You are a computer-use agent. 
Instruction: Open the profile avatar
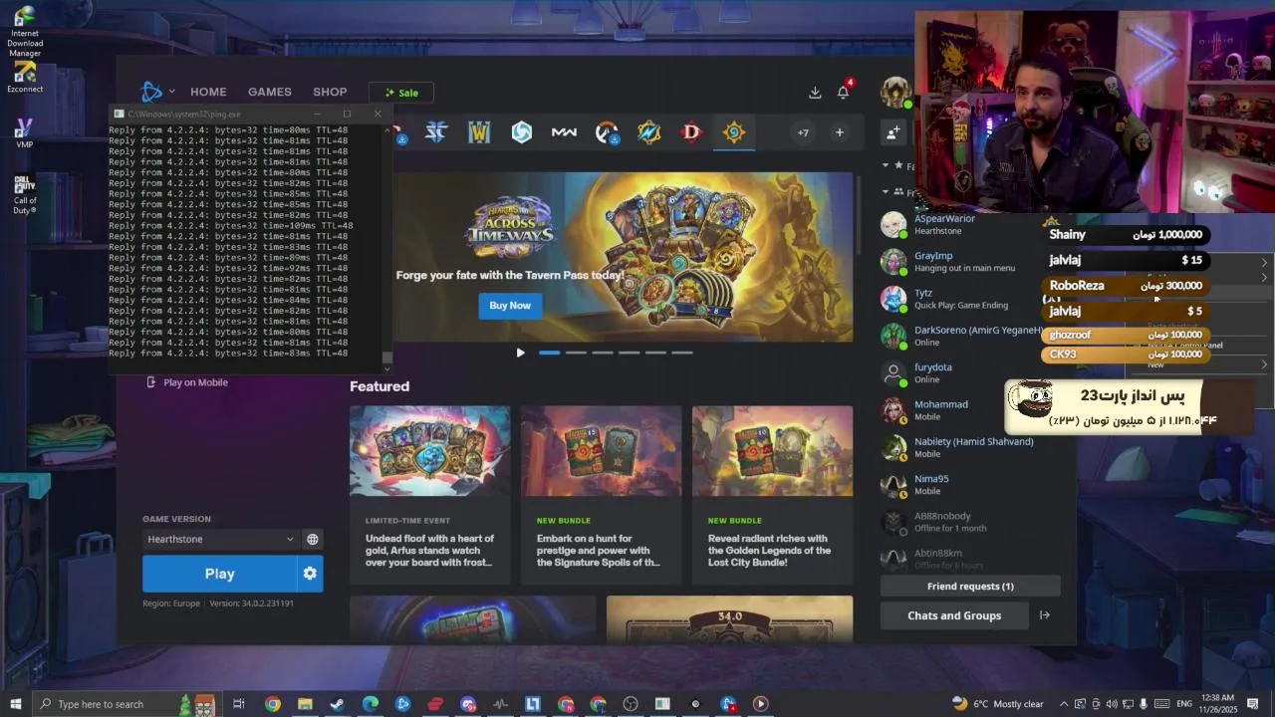pyautogui.click(x=894, y=92)
